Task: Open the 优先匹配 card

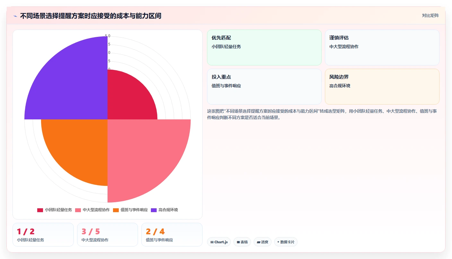Action: coord(264,47)
